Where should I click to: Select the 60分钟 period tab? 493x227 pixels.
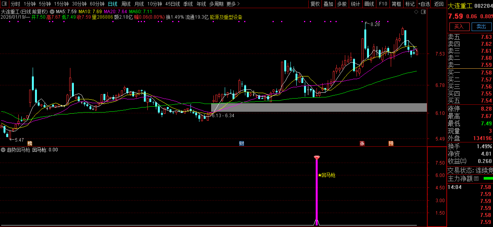(x=97, y=4)
